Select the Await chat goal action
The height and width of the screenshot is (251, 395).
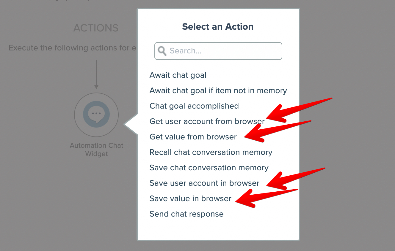pyautogui.click(x=178, y=75)
